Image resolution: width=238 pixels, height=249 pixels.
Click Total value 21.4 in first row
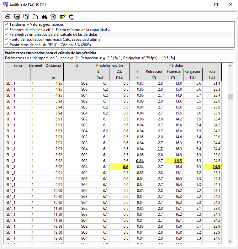[217, 83]
